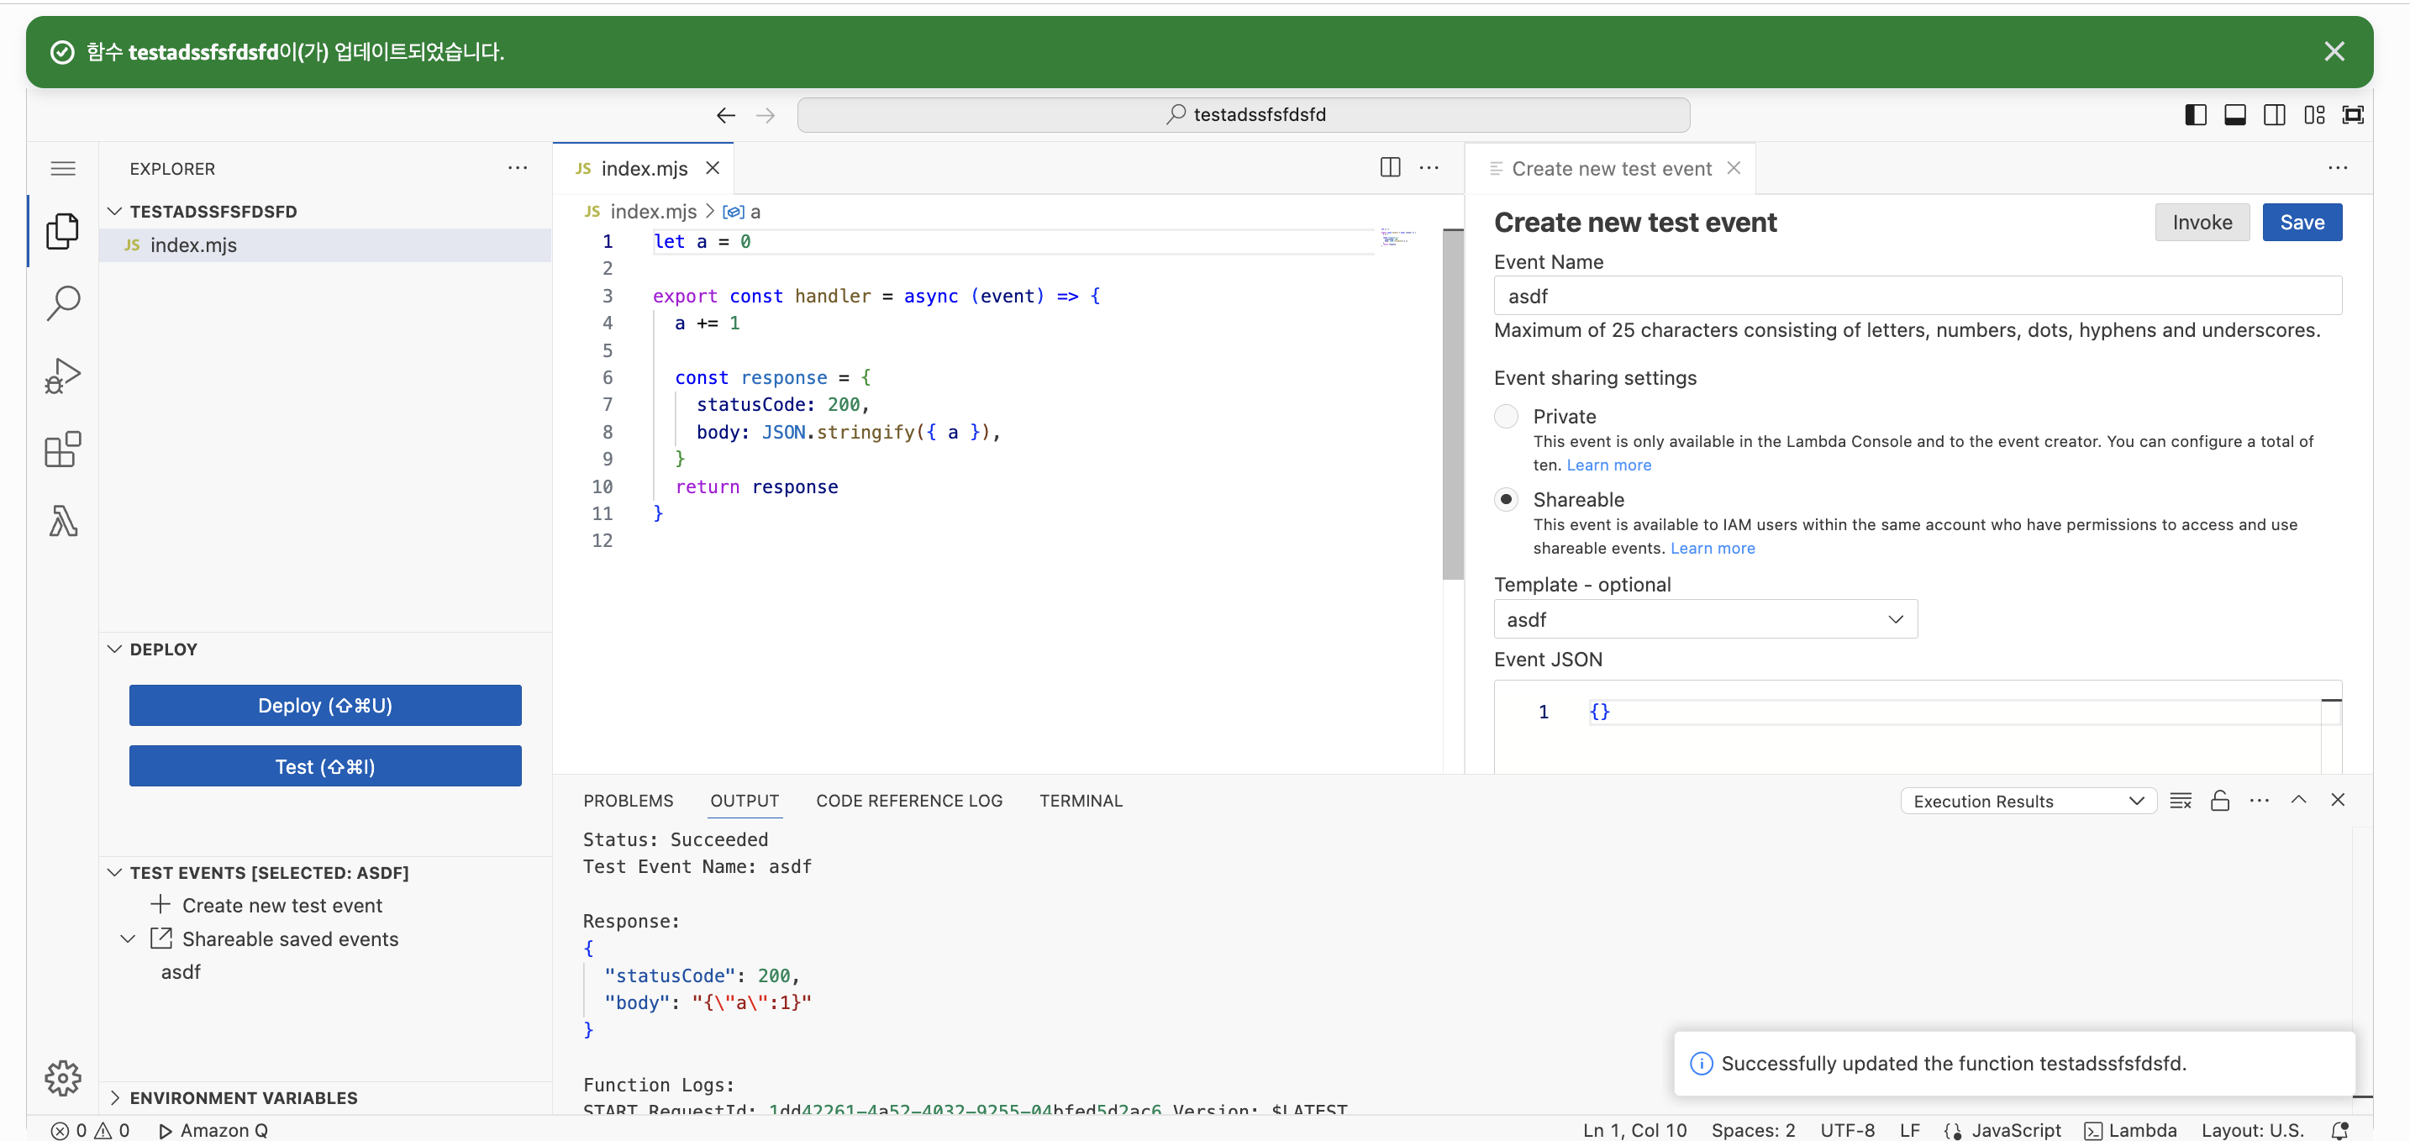
Task: Open the Template asdf dropdown
Action: (1705, 619)
